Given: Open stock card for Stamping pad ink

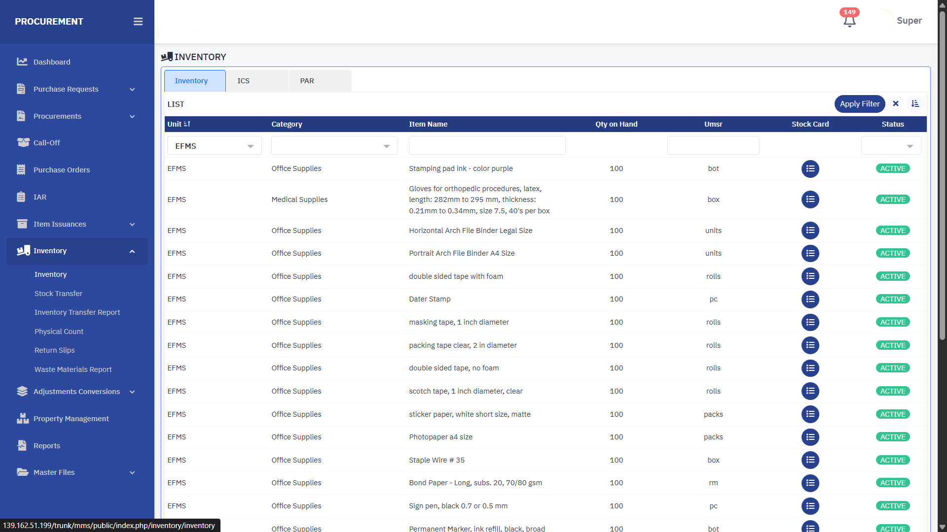Looking at the screenshot, I should pos(810,169).
